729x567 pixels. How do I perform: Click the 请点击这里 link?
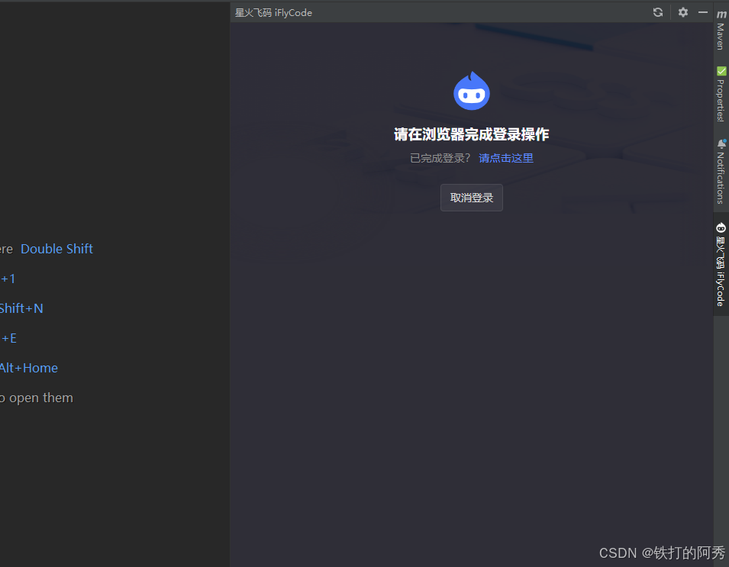pos(506,158)
